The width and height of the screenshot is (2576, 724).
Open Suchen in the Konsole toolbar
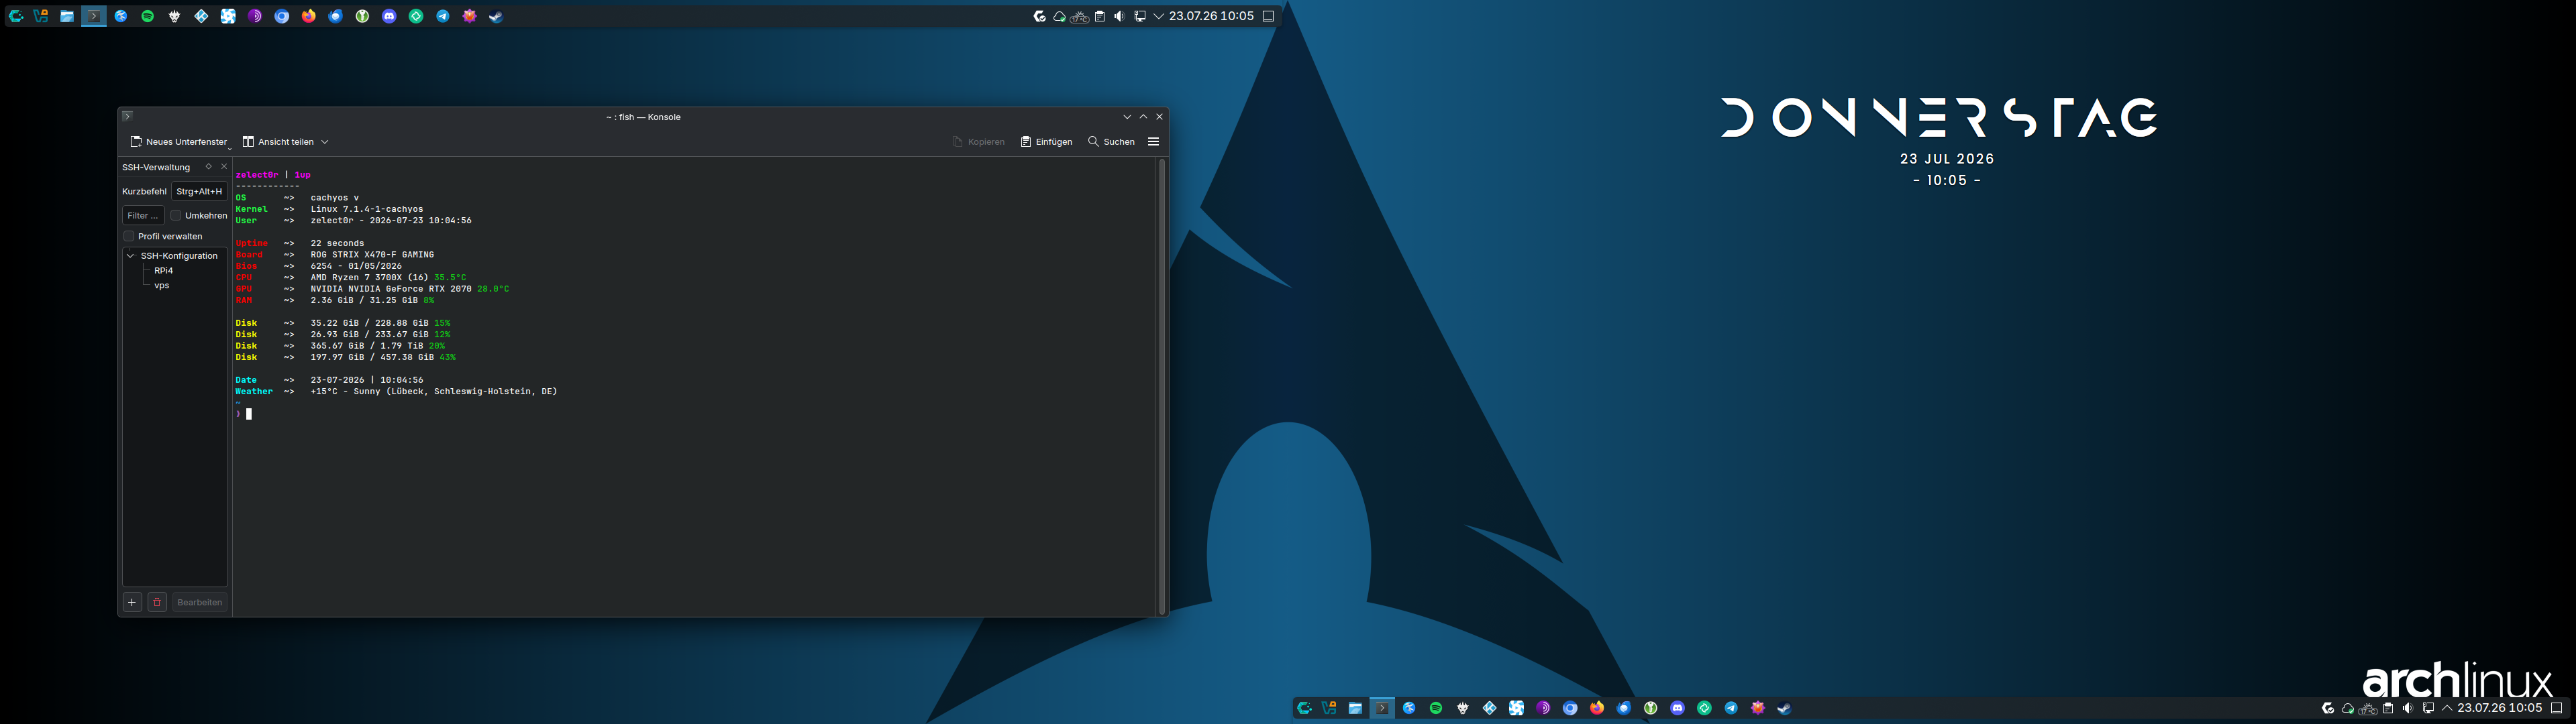point(1111,142)
